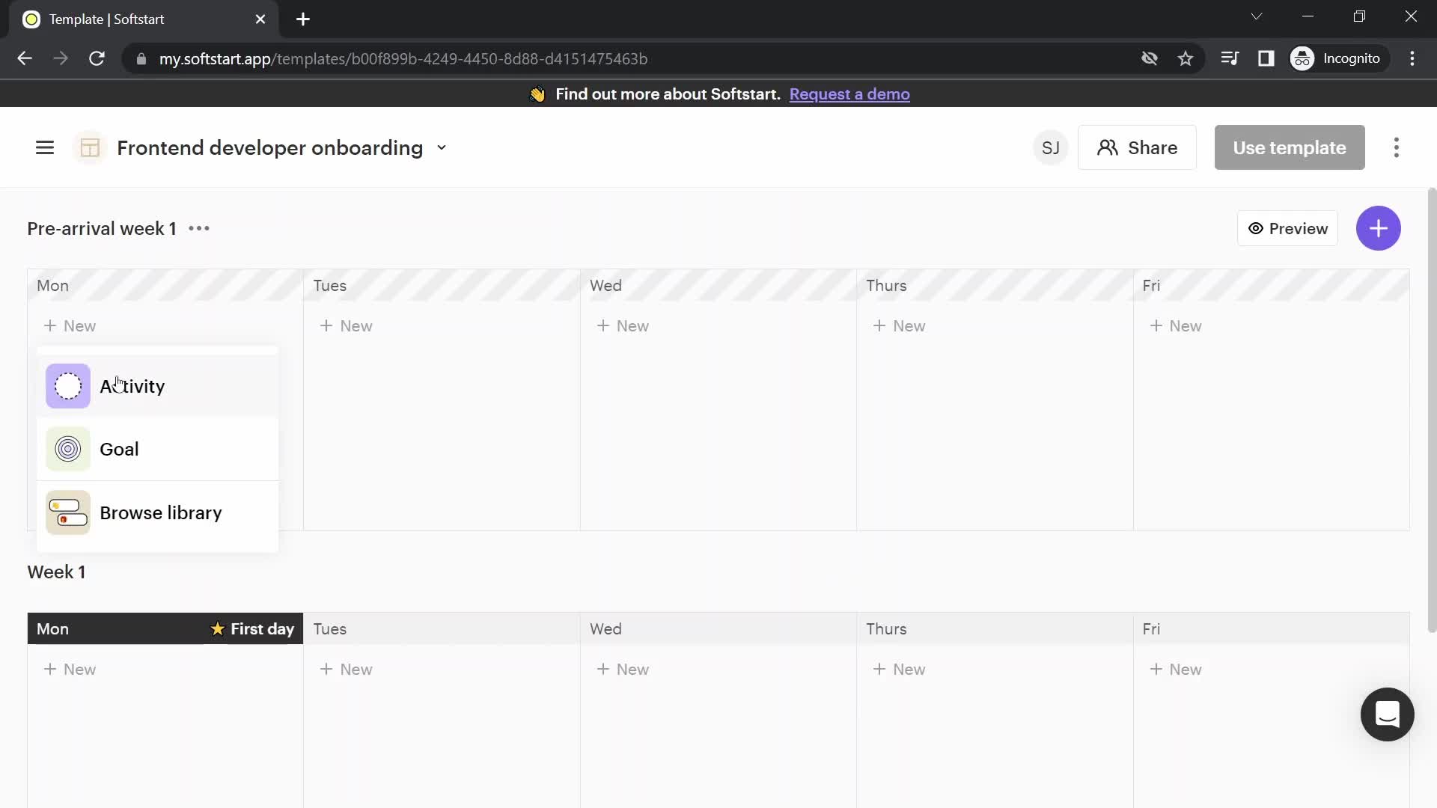Click the Use template button
This screenshot has width=1437, height=808.
point(1289,147)
